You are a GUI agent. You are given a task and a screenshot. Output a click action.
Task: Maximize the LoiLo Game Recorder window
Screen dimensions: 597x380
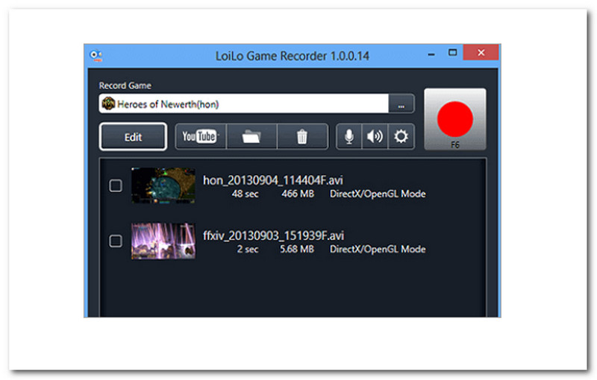coord(452,53)
